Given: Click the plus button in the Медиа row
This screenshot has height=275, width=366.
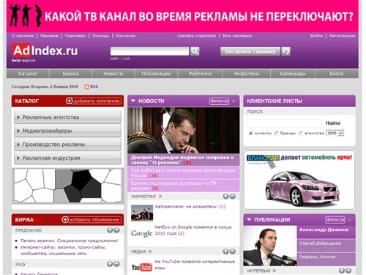Looking at the screenshot, I should click(225, 252).
